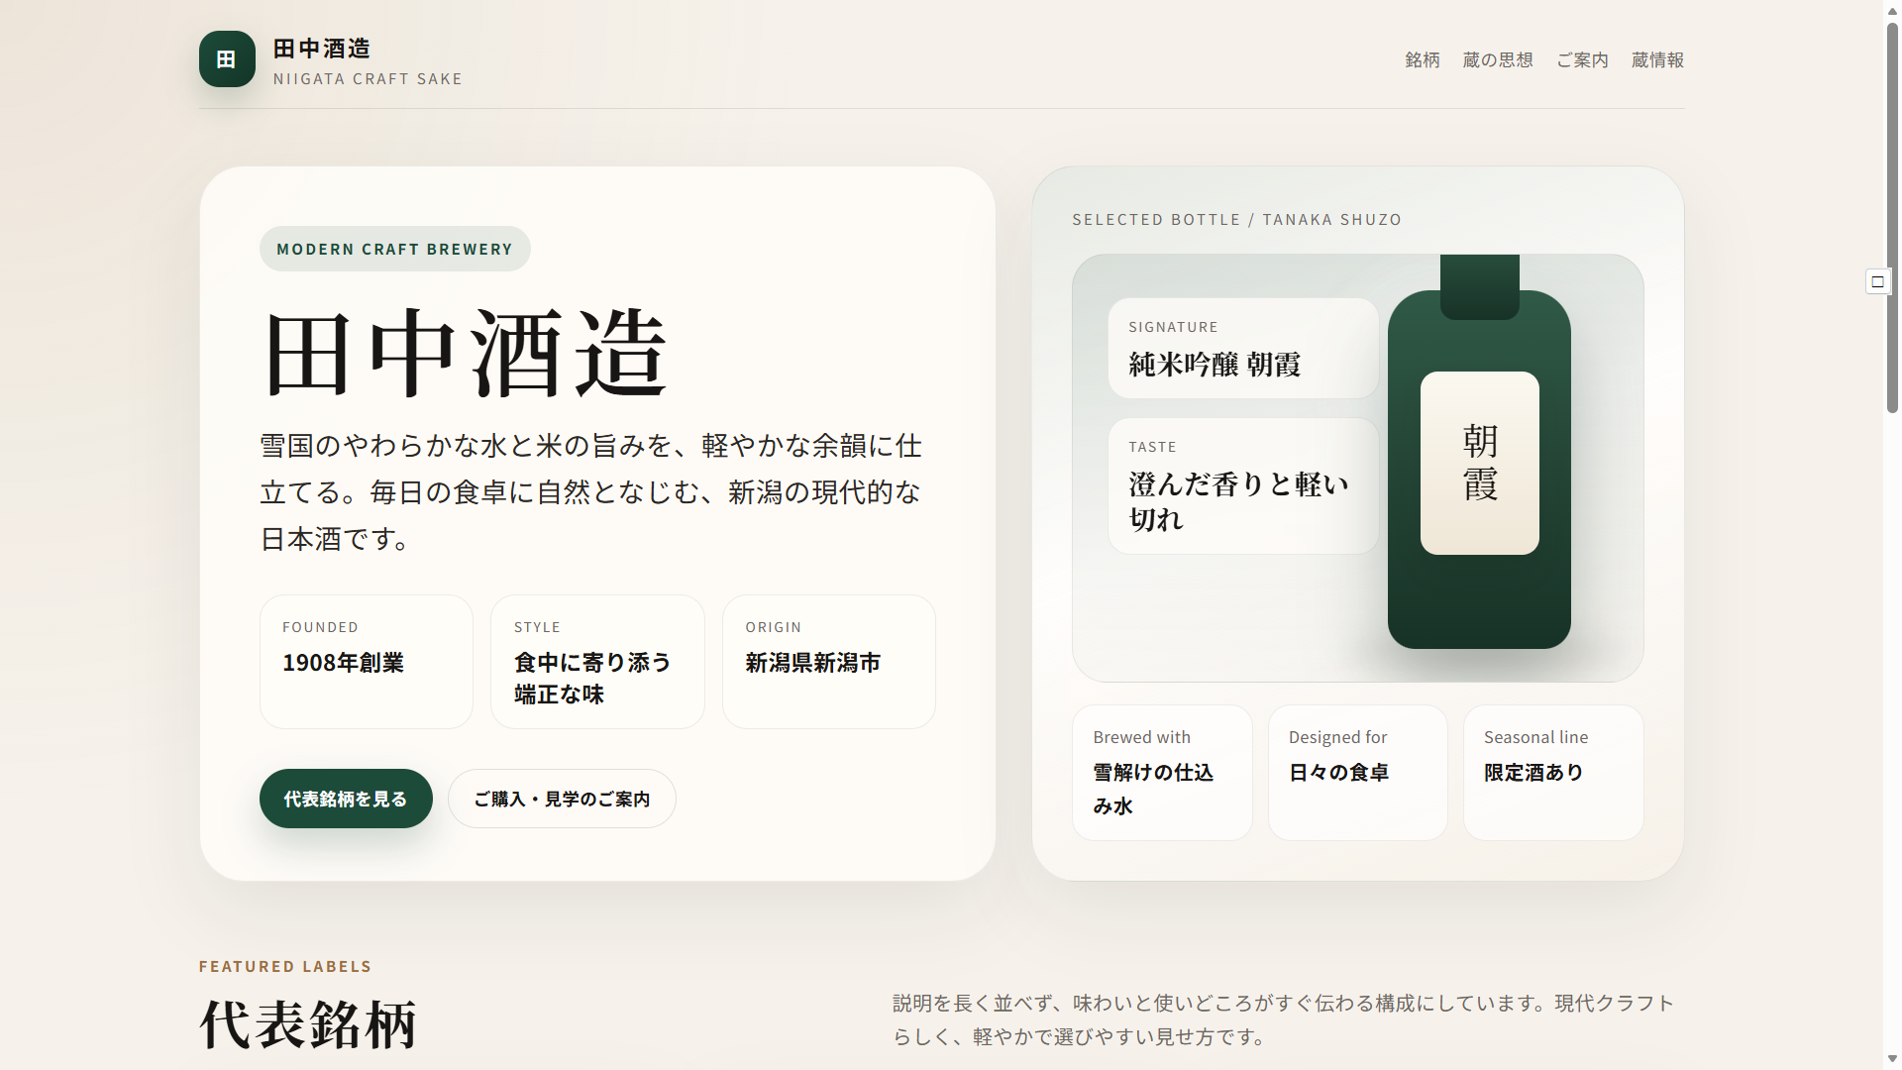The width and height of the screenshot is (1902, 1070).
Task: Click the green 田 logo icon
Action: click(227, 59)
